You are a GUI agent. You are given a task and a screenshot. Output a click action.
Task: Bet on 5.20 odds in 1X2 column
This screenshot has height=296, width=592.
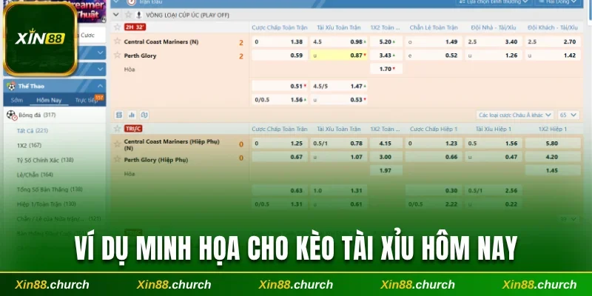pos(386,42)
